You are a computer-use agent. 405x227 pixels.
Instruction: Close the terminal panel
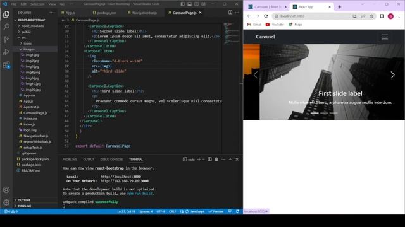pos(237,160)
